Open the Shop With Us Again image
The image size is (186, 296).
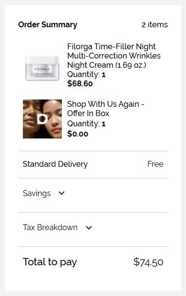coord(42,119)
